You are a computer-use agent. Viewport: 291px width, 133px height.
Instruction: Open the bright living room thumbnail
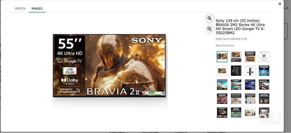tap(250, 113)
